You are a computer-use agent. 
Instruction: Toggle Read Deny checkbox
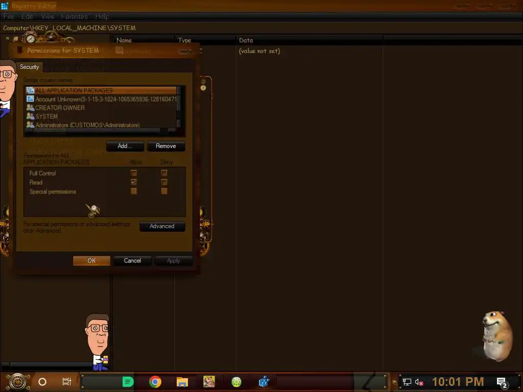pyautogui.click(x=164, y=182)
